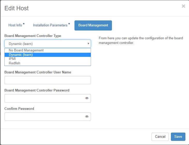
Task: Open the Installation Parameters tab
Action: [50, 25]
